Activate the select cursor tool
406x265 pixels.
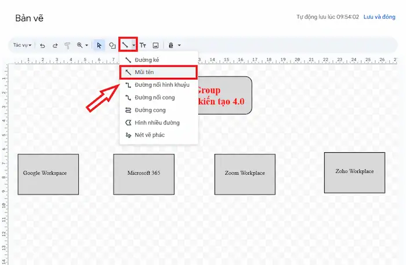99,46
